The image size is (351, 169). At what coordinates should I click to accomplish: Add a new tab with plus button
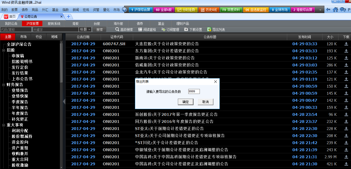tap(69, 16)
